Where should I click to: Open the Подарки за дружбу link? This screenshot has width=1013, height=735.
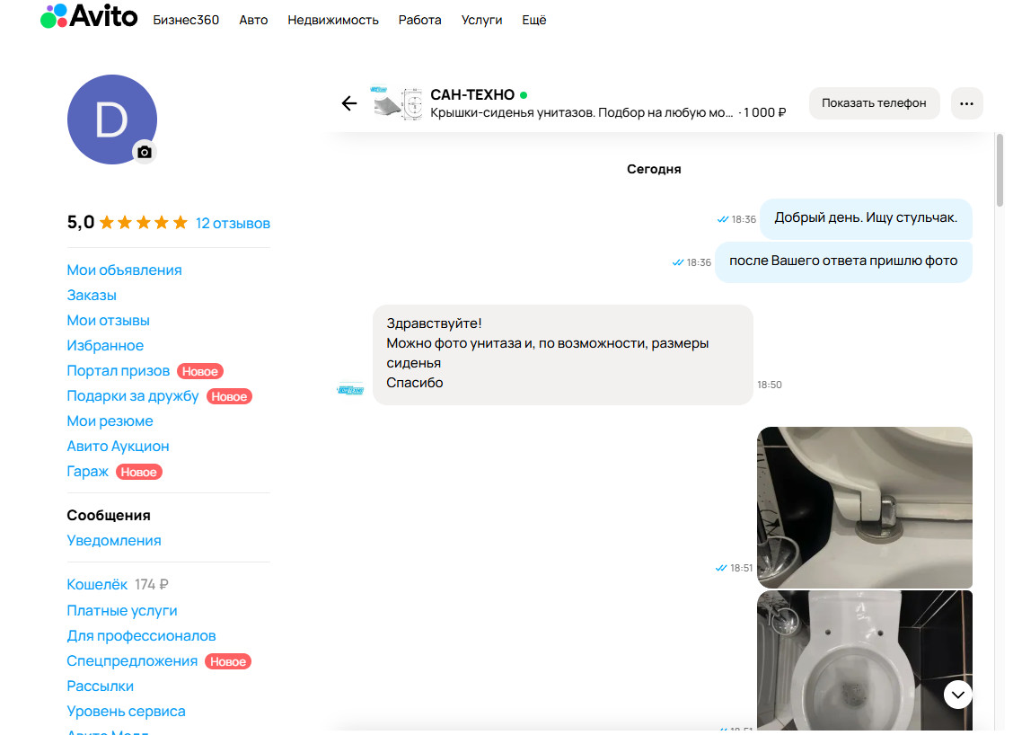(133, 396)
